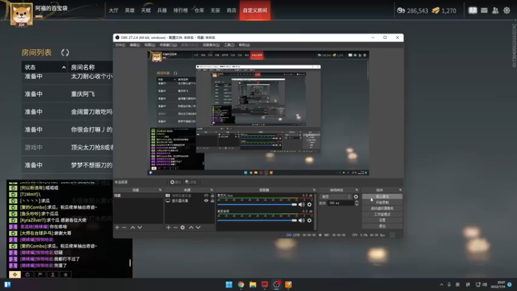Open the OBS Docks menu
517x291 pixels.
pyautogui.click(x=168, y=45)
